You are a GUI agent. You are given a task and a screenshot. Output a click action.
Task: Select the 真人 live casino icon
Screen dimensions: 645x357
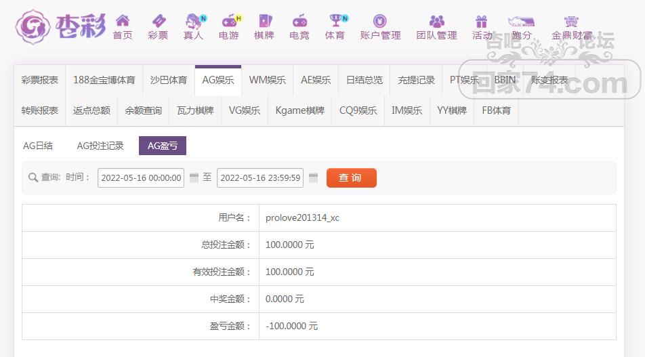[194, 22]
